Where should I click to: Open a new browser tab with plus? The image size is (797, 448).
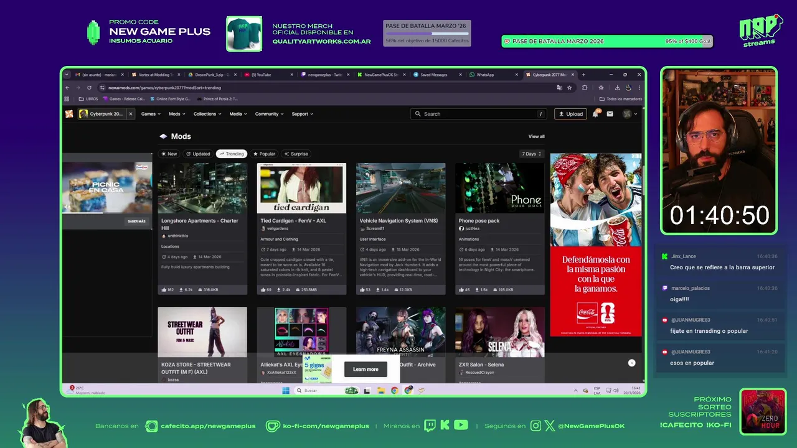[583, 75]
